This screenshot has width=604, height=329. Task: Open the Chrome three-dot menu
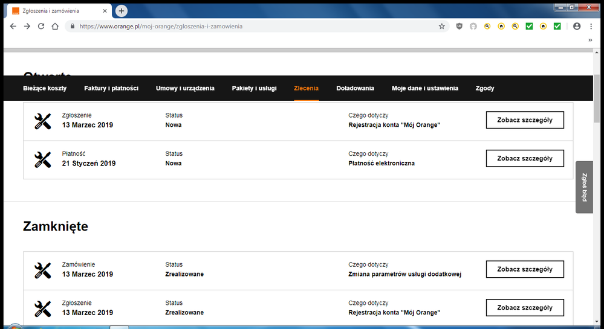click(x=591, y=27)
